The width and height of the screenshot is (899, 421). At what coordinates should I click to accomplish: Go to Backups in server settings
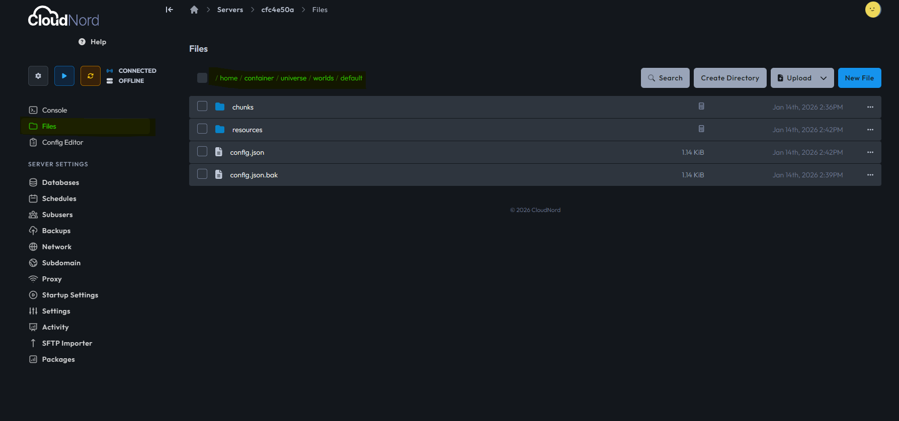click(x=56, y=231)
